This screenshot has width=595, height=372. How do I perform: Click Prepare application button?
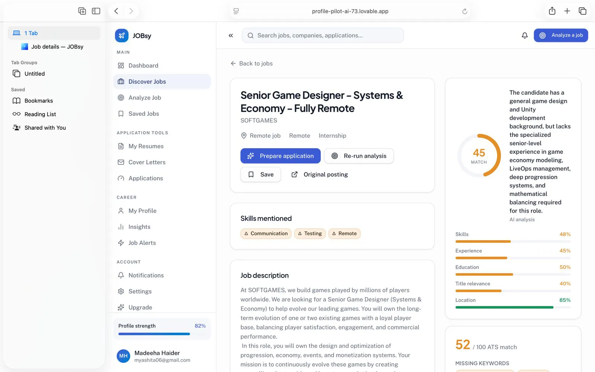coord(280,156)
